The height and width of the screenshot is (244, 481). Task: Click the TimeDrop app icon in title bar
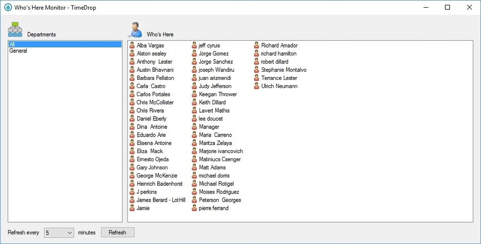(x=7, y=7)
